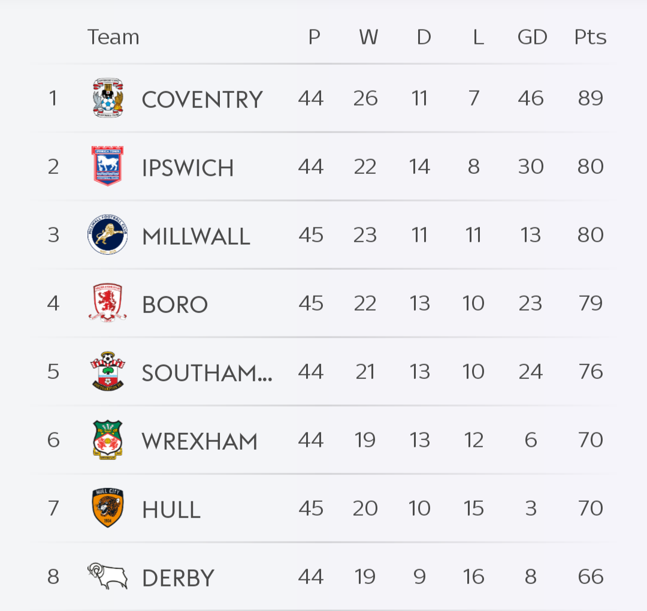647x611 pixels.
Task: Click the Team column header
Action: click(x=113, y=37)
